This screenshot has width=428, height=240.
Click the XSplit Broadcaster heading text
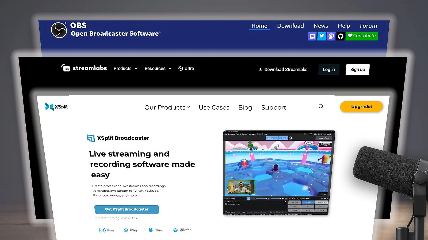[123, 138]
